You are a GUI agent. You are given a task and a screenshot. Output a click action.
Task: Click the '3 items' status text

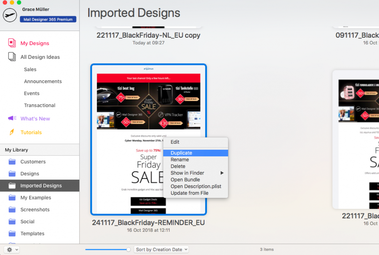tap(267, 249)
